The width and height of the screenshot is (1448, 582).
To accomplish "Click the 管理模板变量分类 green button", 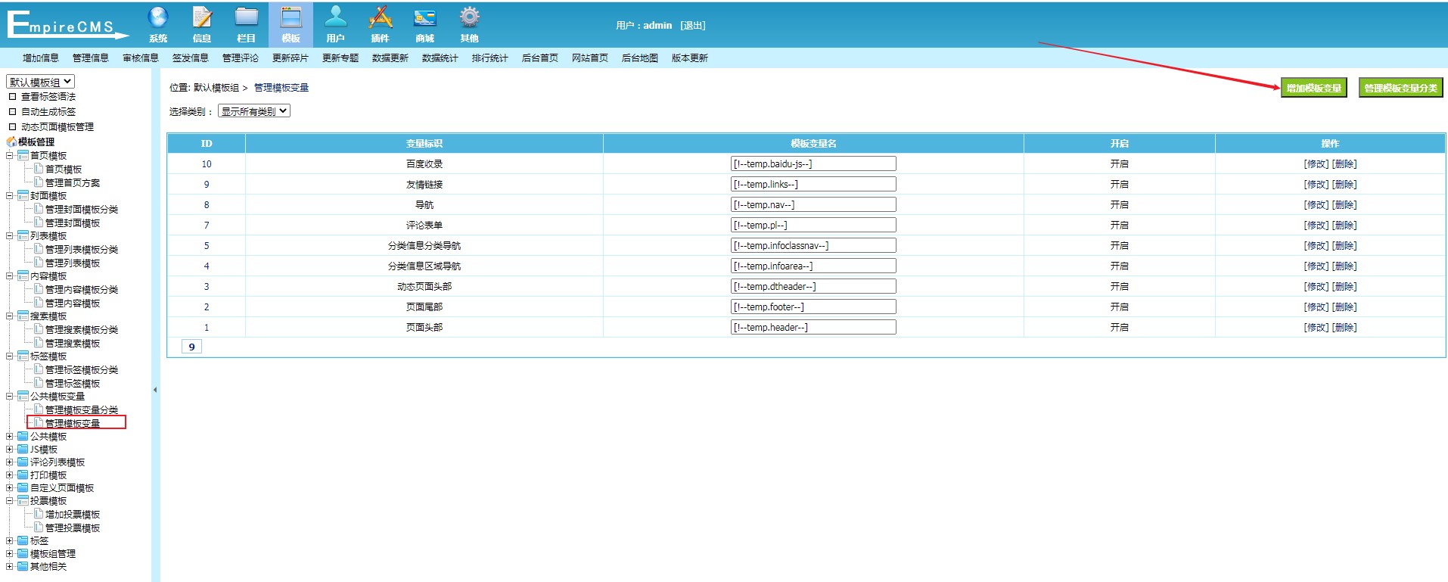I will click(1401, 88).
